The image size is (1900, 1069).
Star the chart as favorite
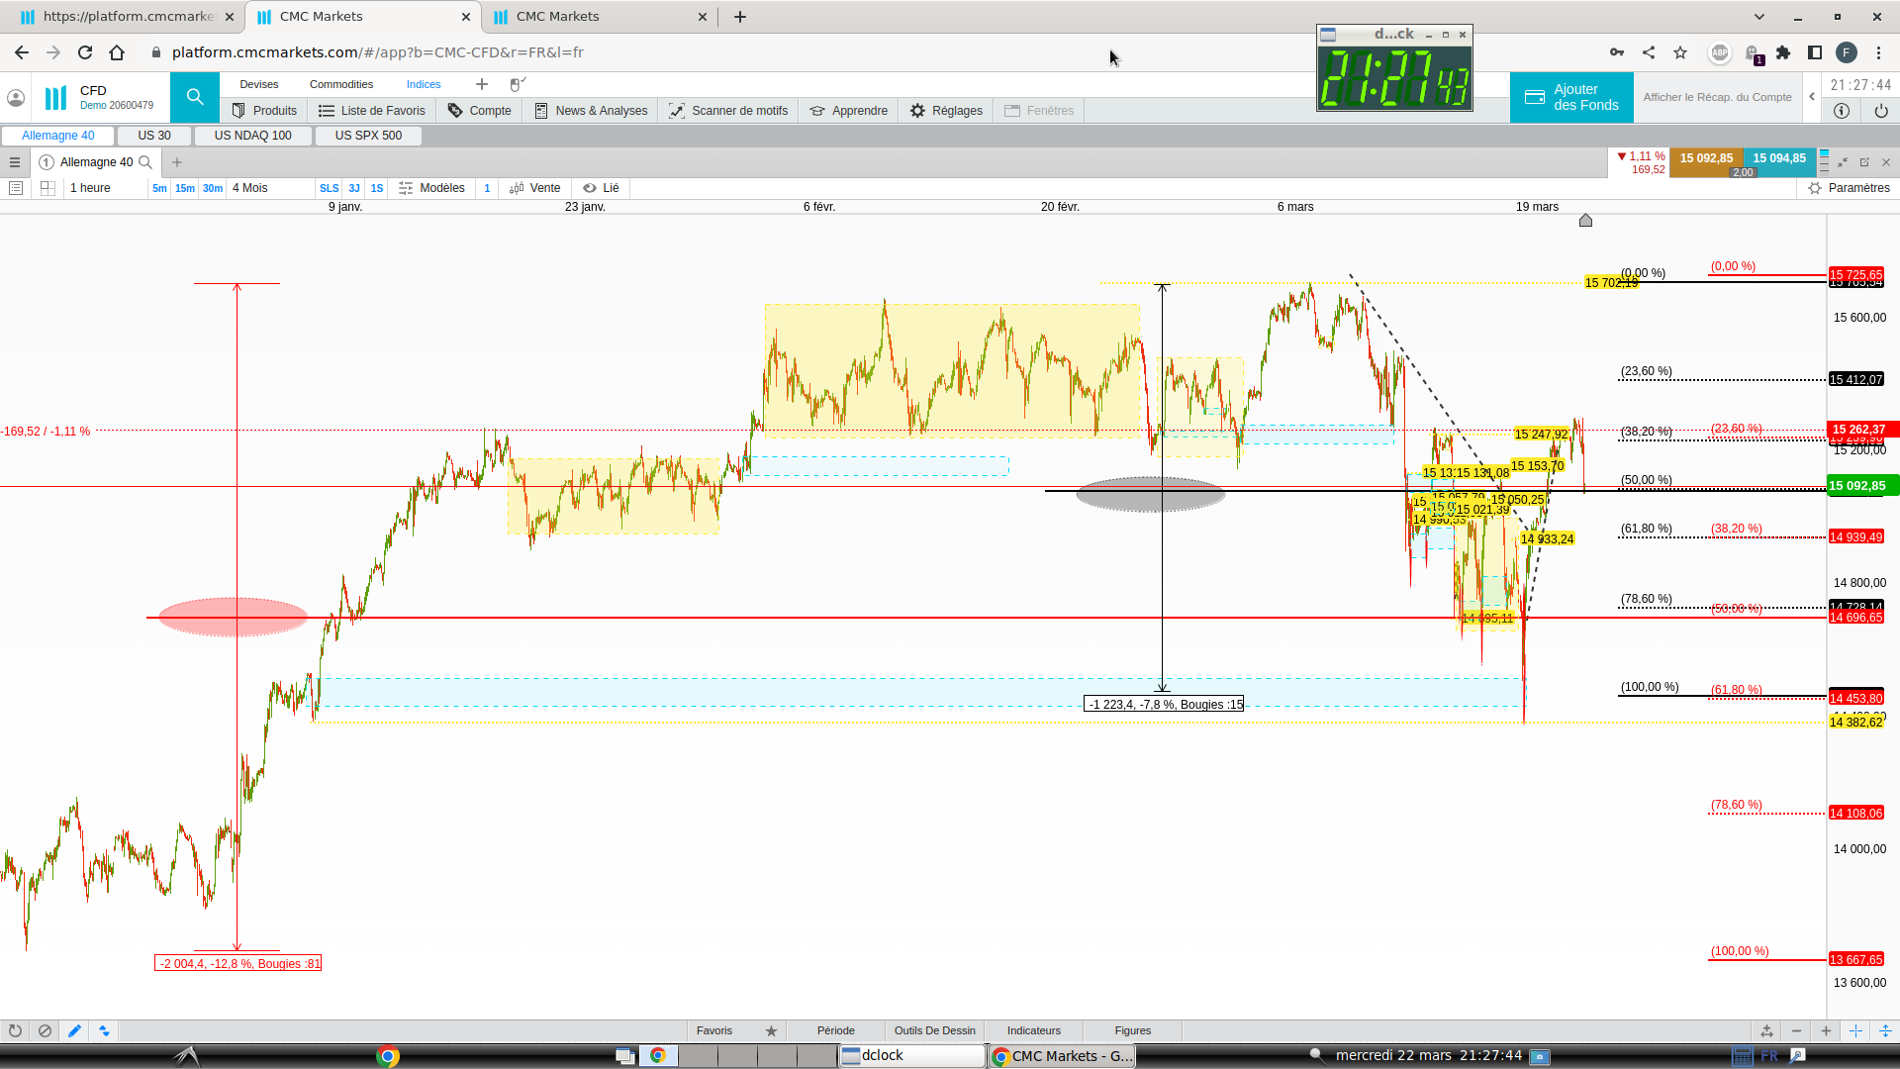771,1030
